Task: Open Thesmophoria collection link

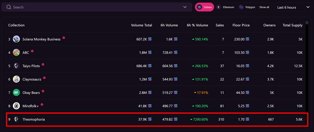Action: point(33,119)
